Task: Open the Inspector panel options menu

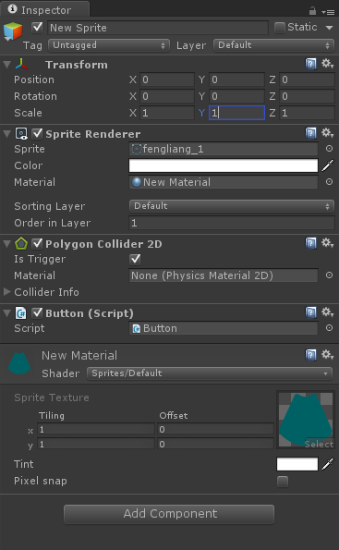Action: (x=328, y=12)
